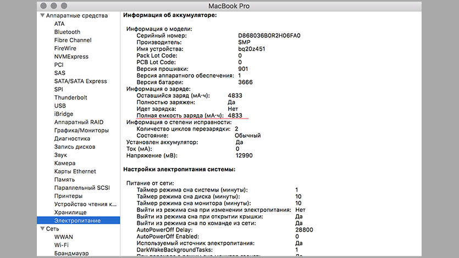The image size is (459, 258).
Task: Open NVMExpress sidebar entry
Action: coord(71,57)
